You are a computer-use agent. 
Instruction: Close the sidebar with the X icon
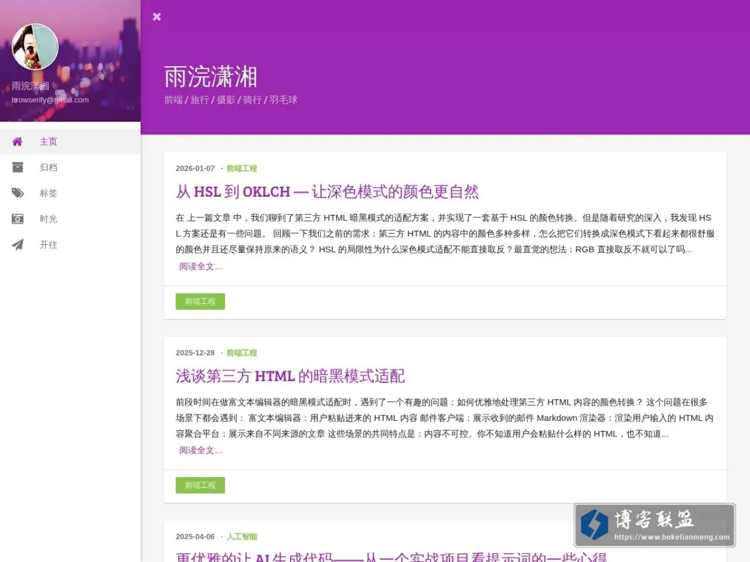click(x=157, y=17)
